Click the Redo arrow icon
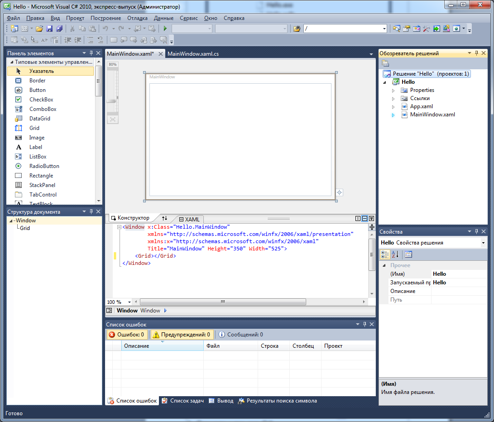This screenshot has height=422, width=494. point(121,29)
